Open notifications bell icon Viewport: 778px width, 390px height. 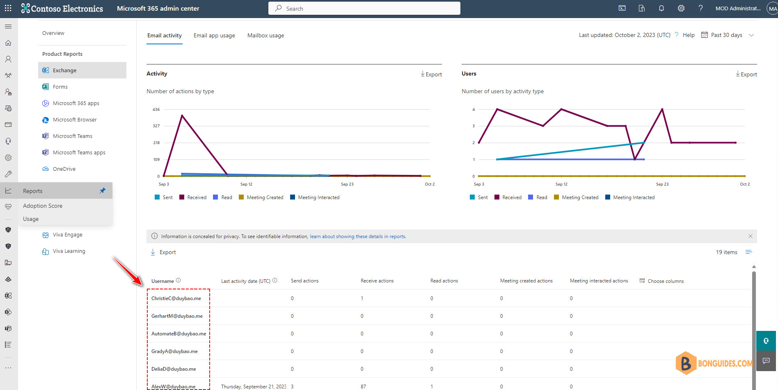661,8
